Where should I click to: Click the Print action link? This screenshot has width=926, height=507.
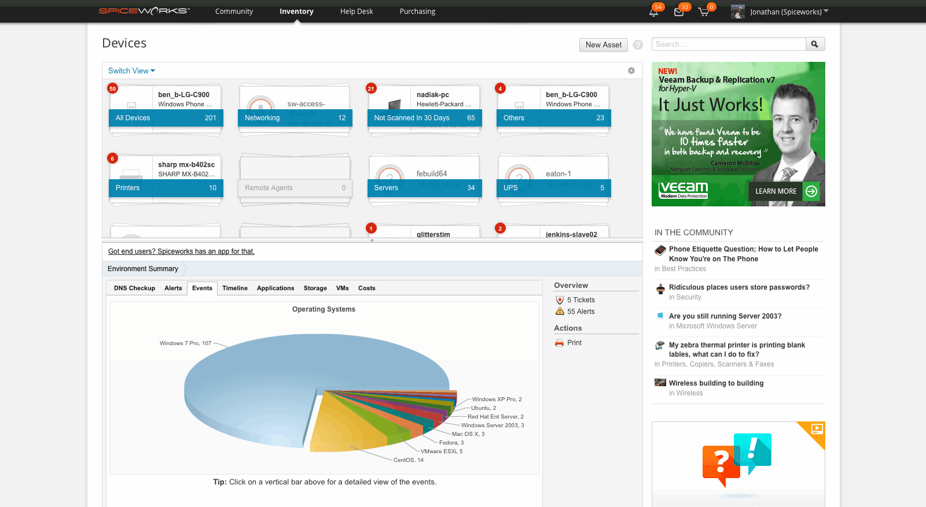[574, 343]
